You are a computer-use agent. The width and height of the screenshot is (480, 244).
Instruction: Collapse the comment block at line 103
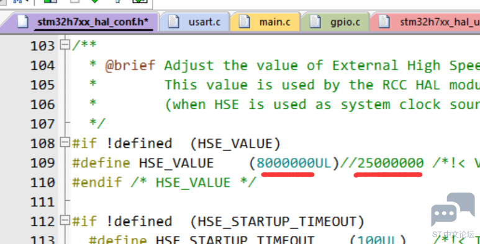coord(65,45)
